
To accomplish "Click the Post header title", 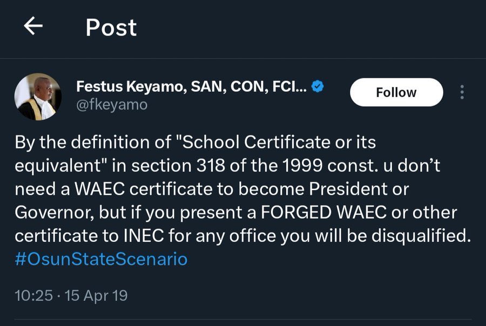I will [111, 28].
